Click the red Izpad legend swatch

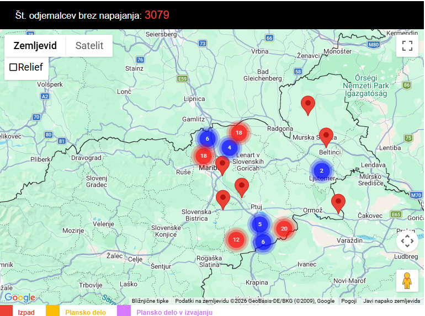coord(7,312)
